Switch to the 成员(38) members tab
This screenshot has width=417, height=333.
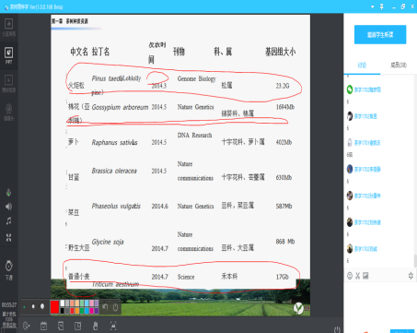click(399, 65)
